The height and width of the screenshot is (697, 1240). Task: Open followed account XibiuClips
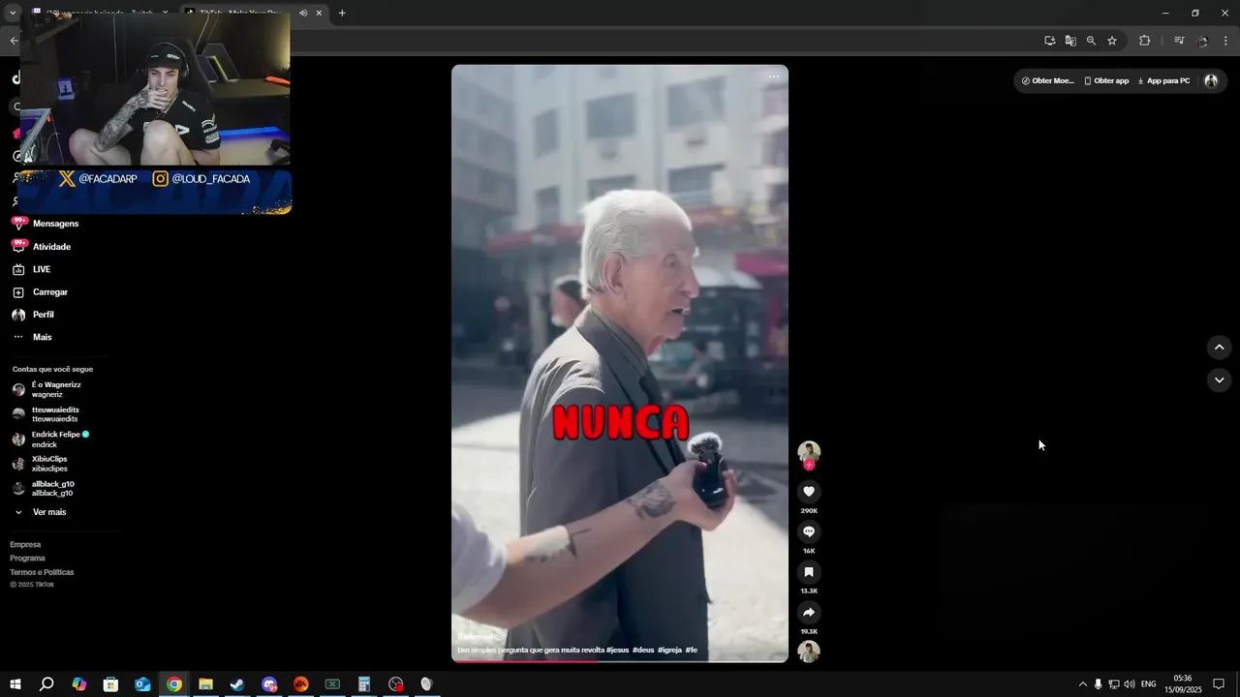(40, 464)
